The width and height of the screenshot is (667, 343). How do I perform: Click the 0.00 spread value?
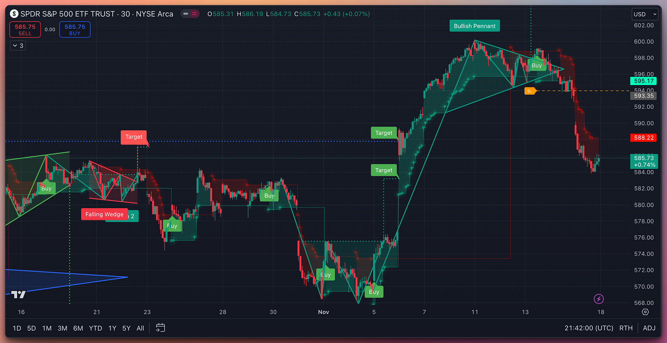pos(50,30)
